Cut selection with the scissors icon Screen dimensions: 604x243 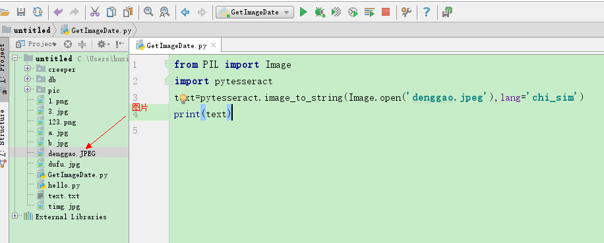point(95,13)
